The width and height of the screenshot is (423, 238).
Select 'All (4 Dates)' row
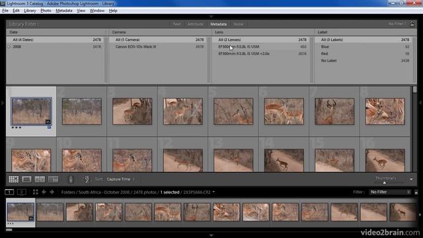55,40
